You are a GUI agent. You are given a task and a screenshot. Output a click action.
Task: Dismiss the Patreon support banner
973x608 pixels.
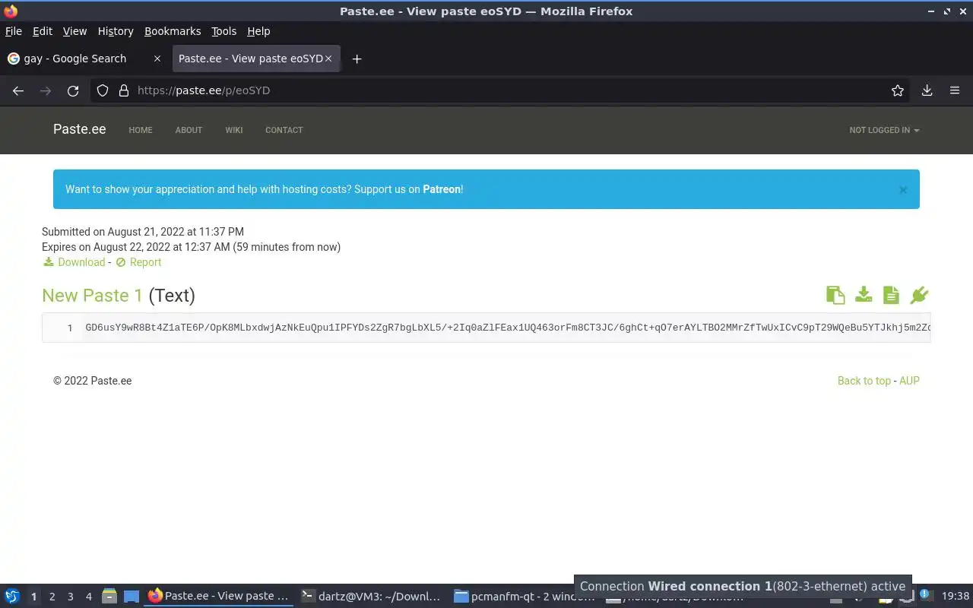pyautogui.click(x=903, y=189)
